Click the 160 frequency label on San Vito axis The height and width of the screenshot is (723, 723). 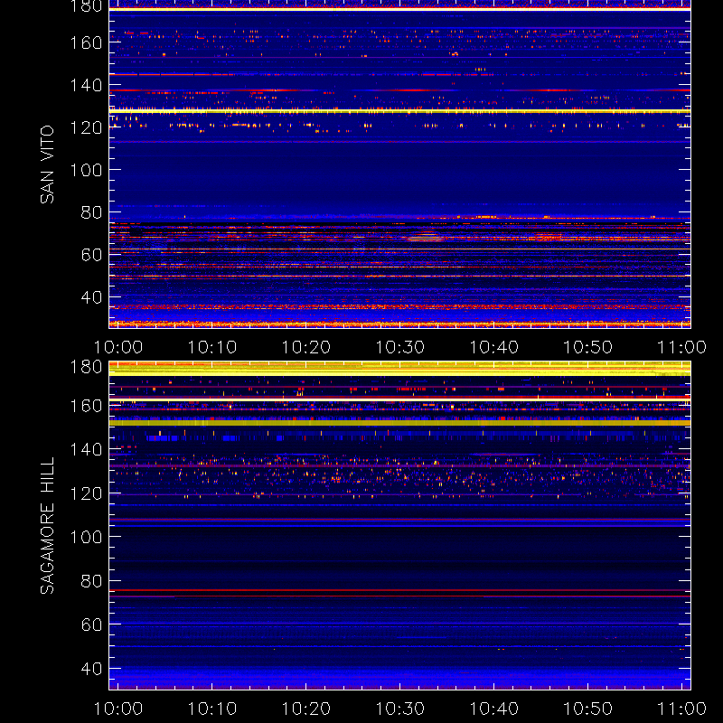point(86,42)
